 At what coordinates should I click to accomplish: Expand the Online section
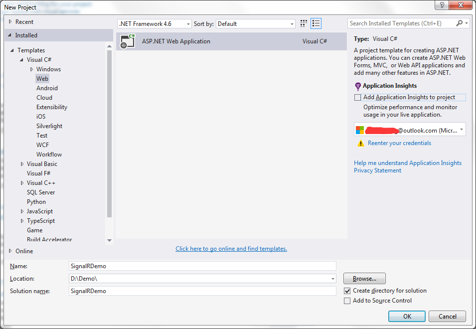[10, 251]
